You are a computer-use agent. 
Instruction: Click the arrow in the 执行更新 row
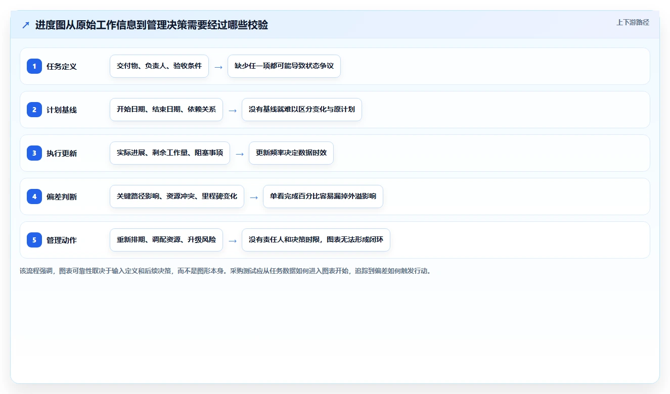coord(240,154)
